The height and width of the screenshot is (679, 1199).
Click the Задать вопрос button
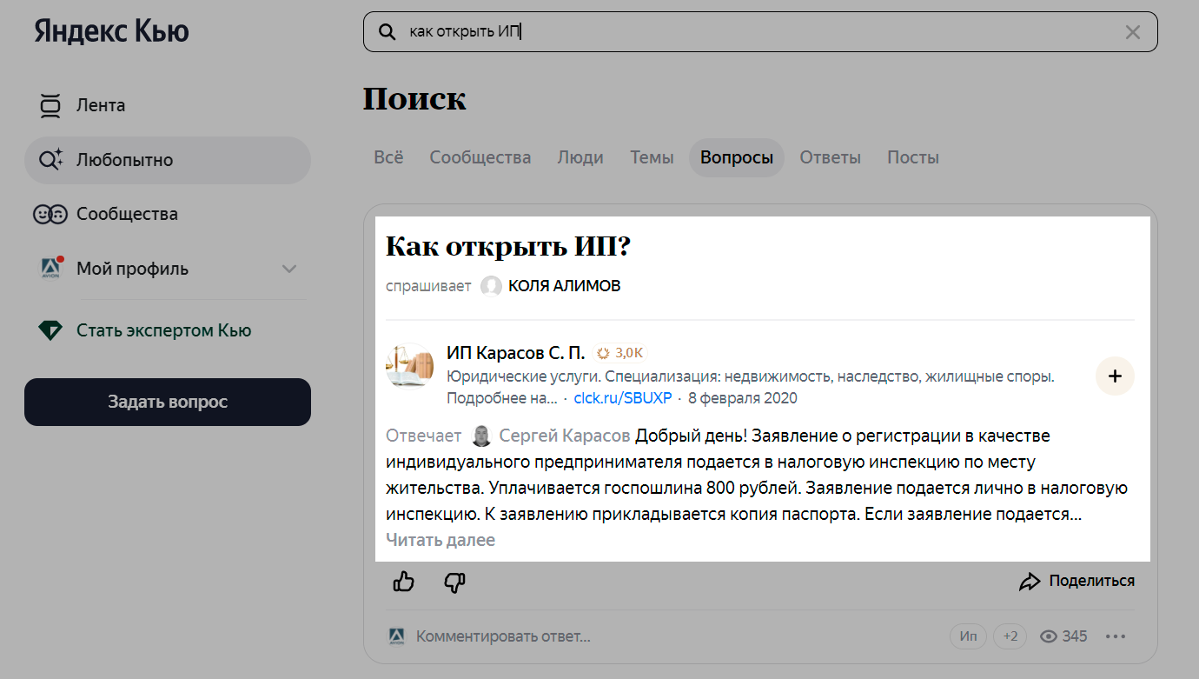pyautogui.click(x=167, y=402)
